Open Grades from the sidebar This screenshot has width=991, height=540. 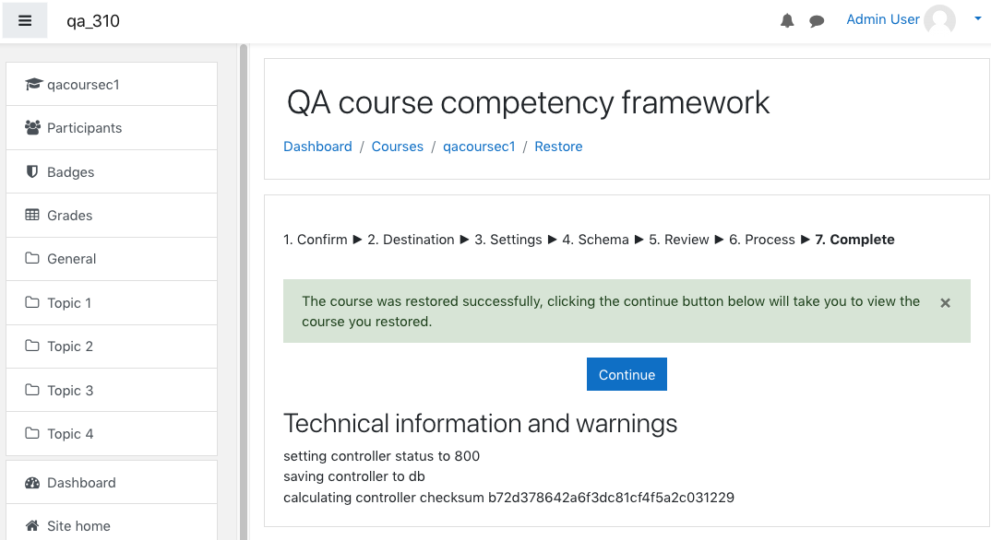click(112, 215)
